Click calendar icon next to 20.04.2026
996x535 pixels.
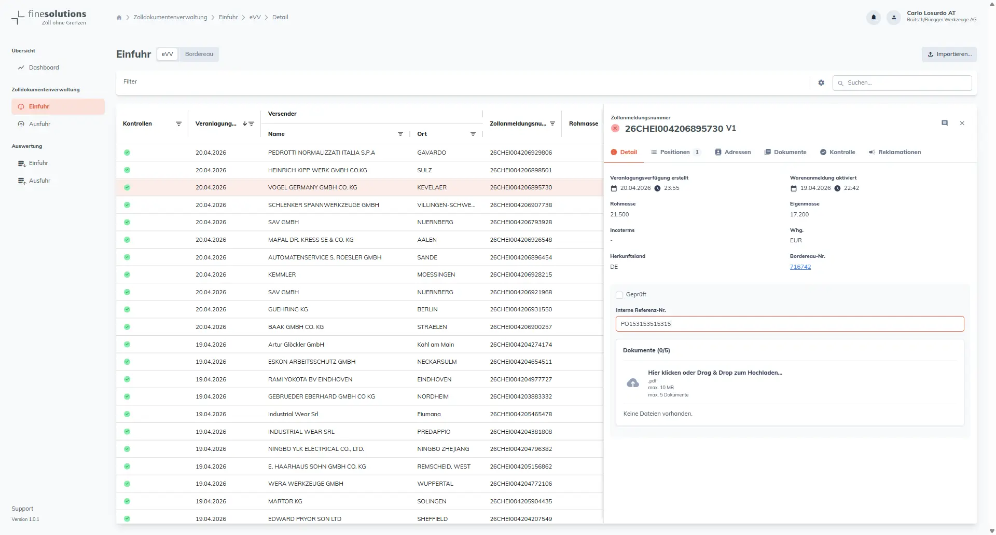pos(614,188)
